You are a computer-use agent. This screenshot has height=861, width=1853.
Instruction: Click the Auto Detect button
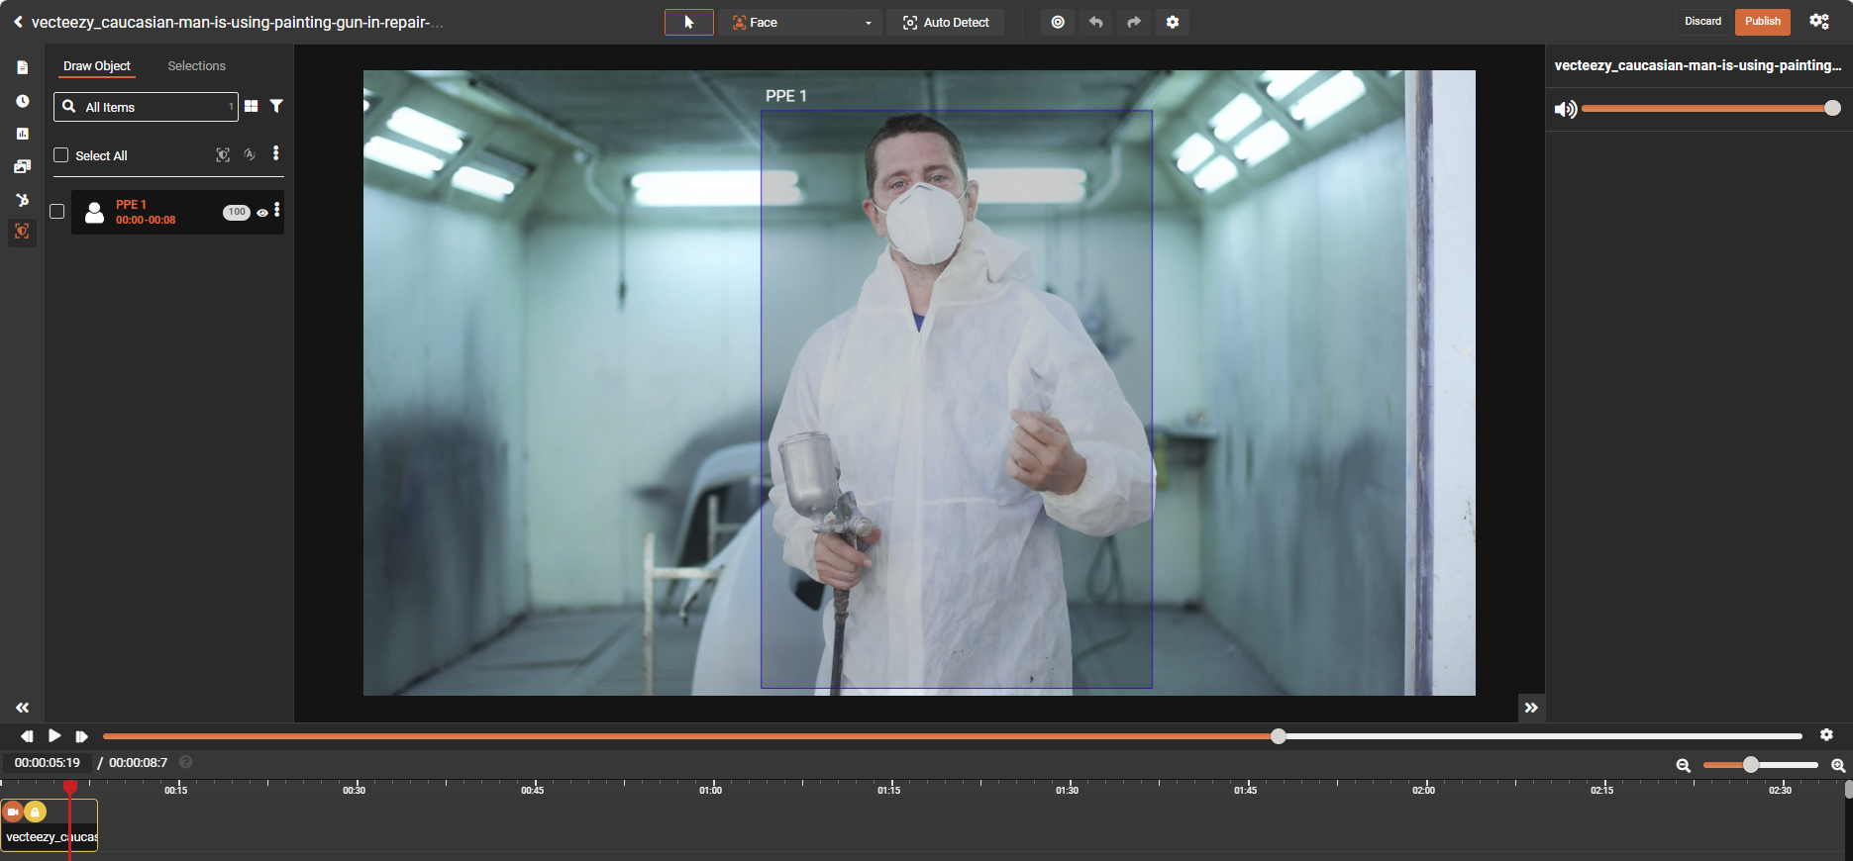[x=945, y=22]
